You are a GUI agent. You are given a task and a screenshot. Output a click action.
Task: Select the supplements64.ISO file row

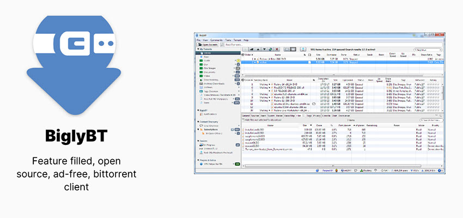(x=343, y=136)
